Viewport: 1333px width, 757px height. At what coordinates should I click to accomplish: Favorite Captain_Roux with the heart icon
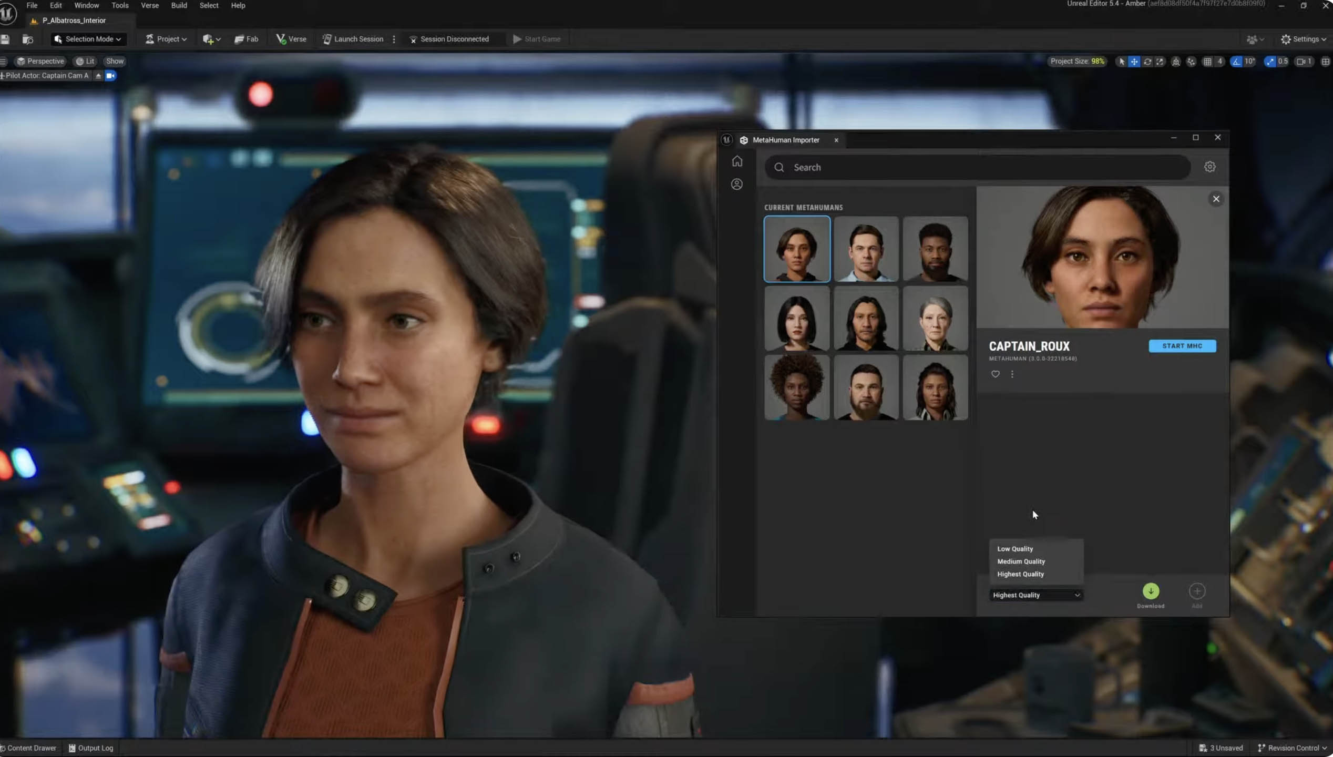tap(995, 374)
